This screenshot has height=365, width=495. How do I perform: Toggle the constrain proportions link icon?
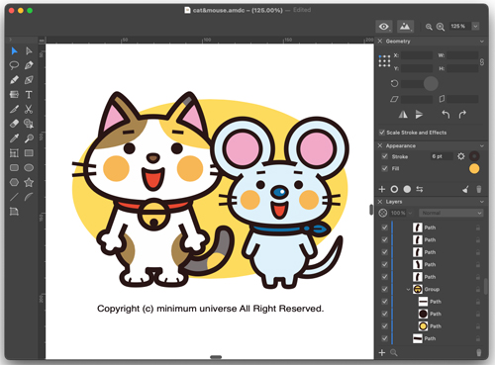(482, 62)
